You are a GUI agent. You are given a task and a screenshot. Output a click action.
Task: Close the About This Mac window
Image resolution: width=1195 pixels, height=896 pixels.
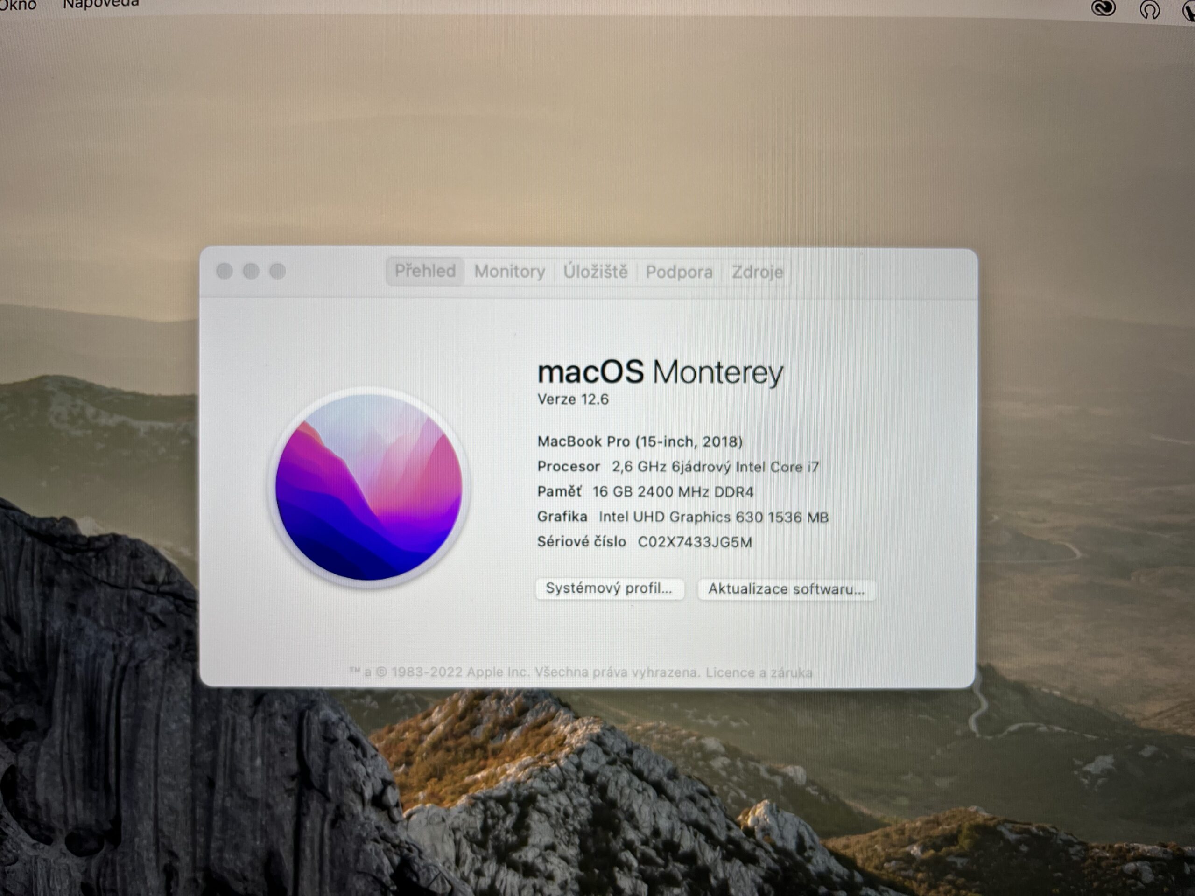coord(225,271)
